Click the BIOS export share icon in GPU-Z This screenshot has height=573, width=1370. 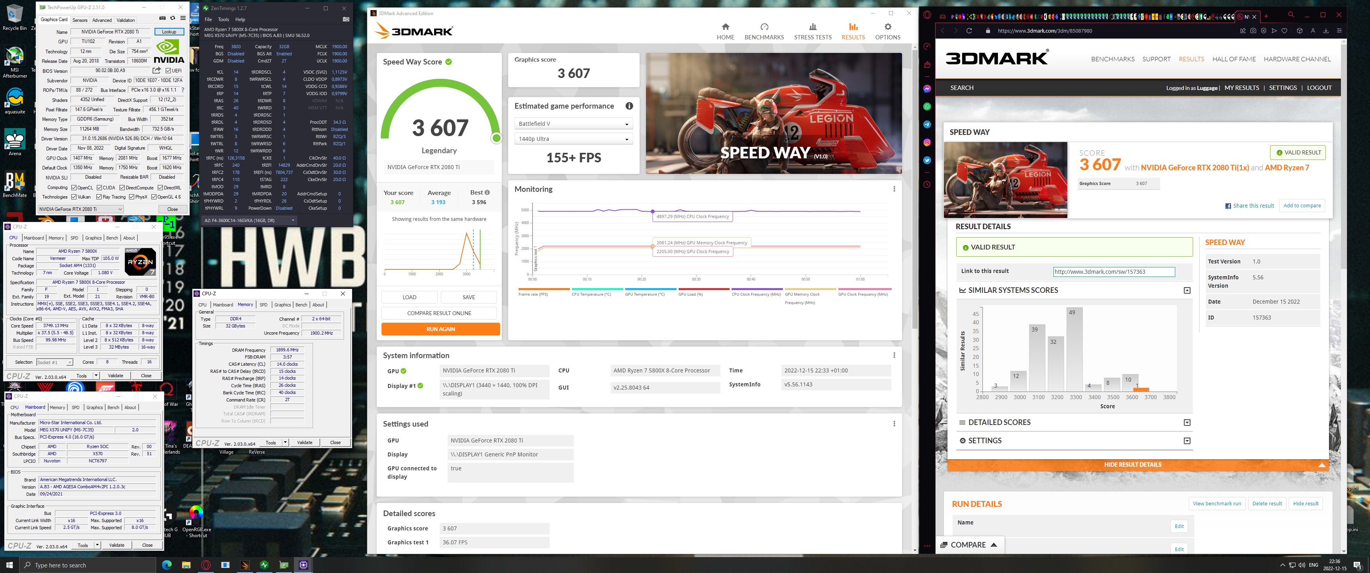(157, 70)
